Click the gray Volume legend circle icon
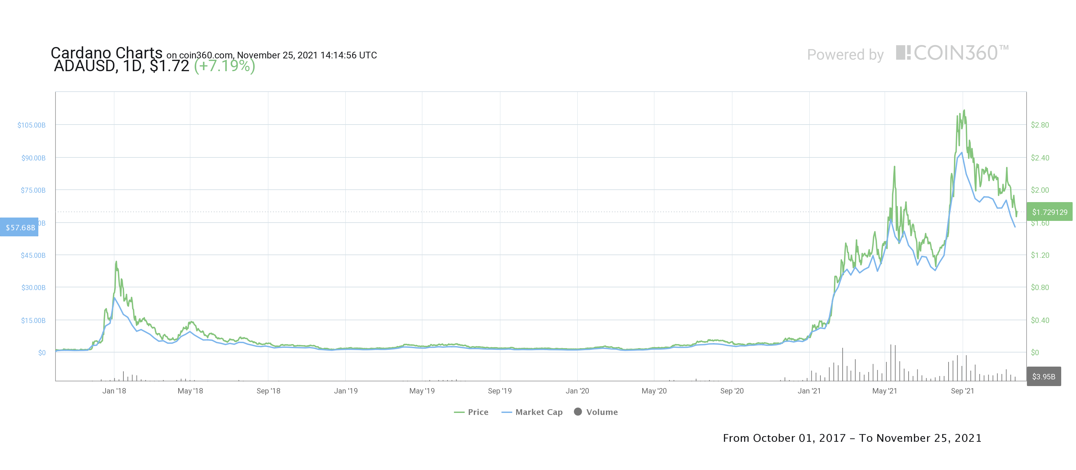 578,412
